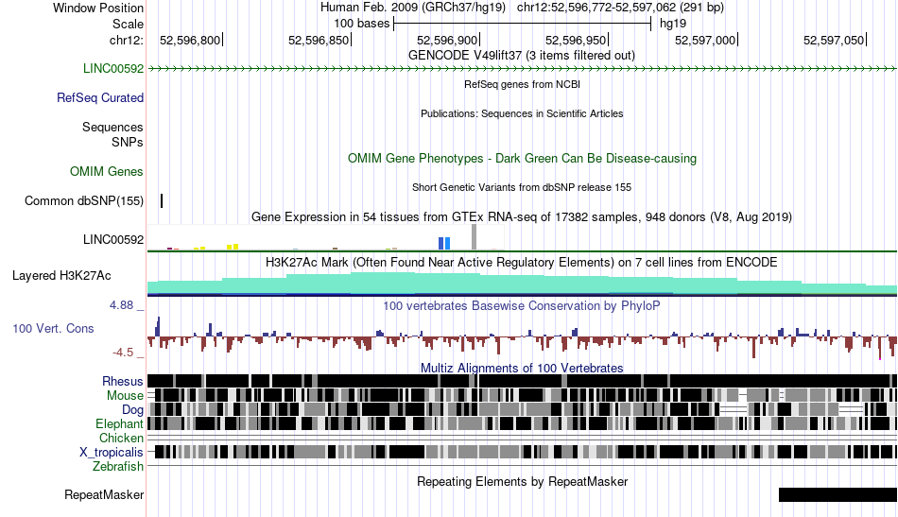Image resolution: width=898 pixels, height=517 pixels.
Task: Click the blue GTEx expression bars
Action: (444, 243)
